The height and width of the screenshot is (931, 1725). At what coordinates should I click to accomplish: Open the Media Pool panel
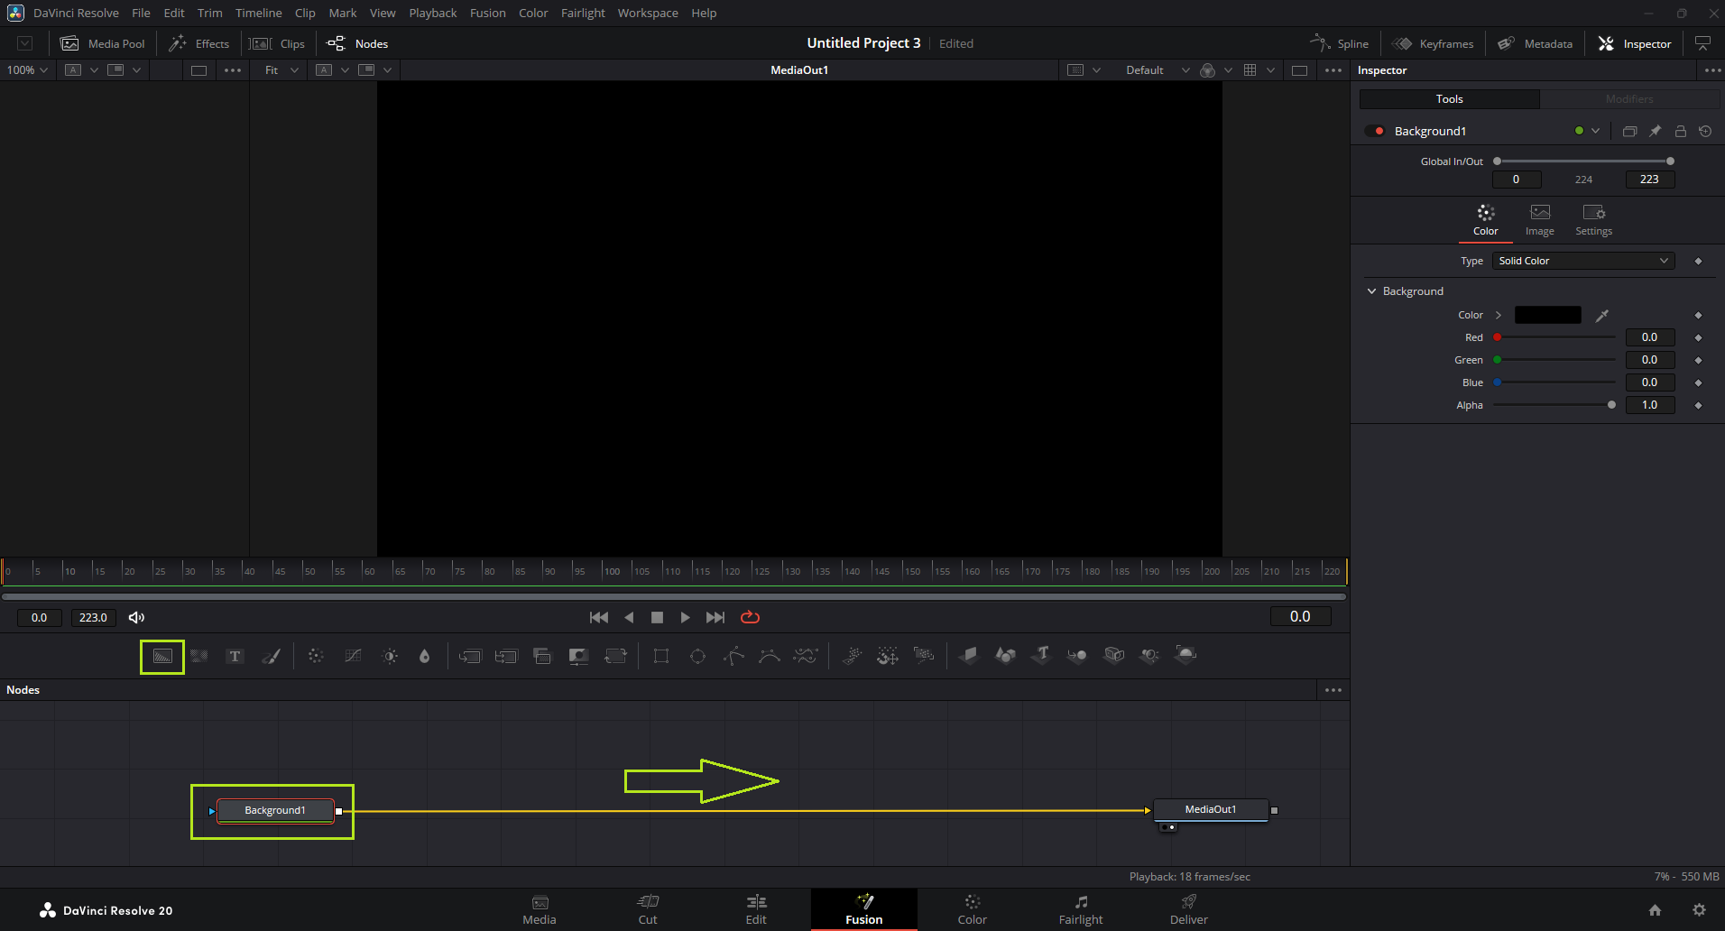pyautogui.click(x=103, y=43)
